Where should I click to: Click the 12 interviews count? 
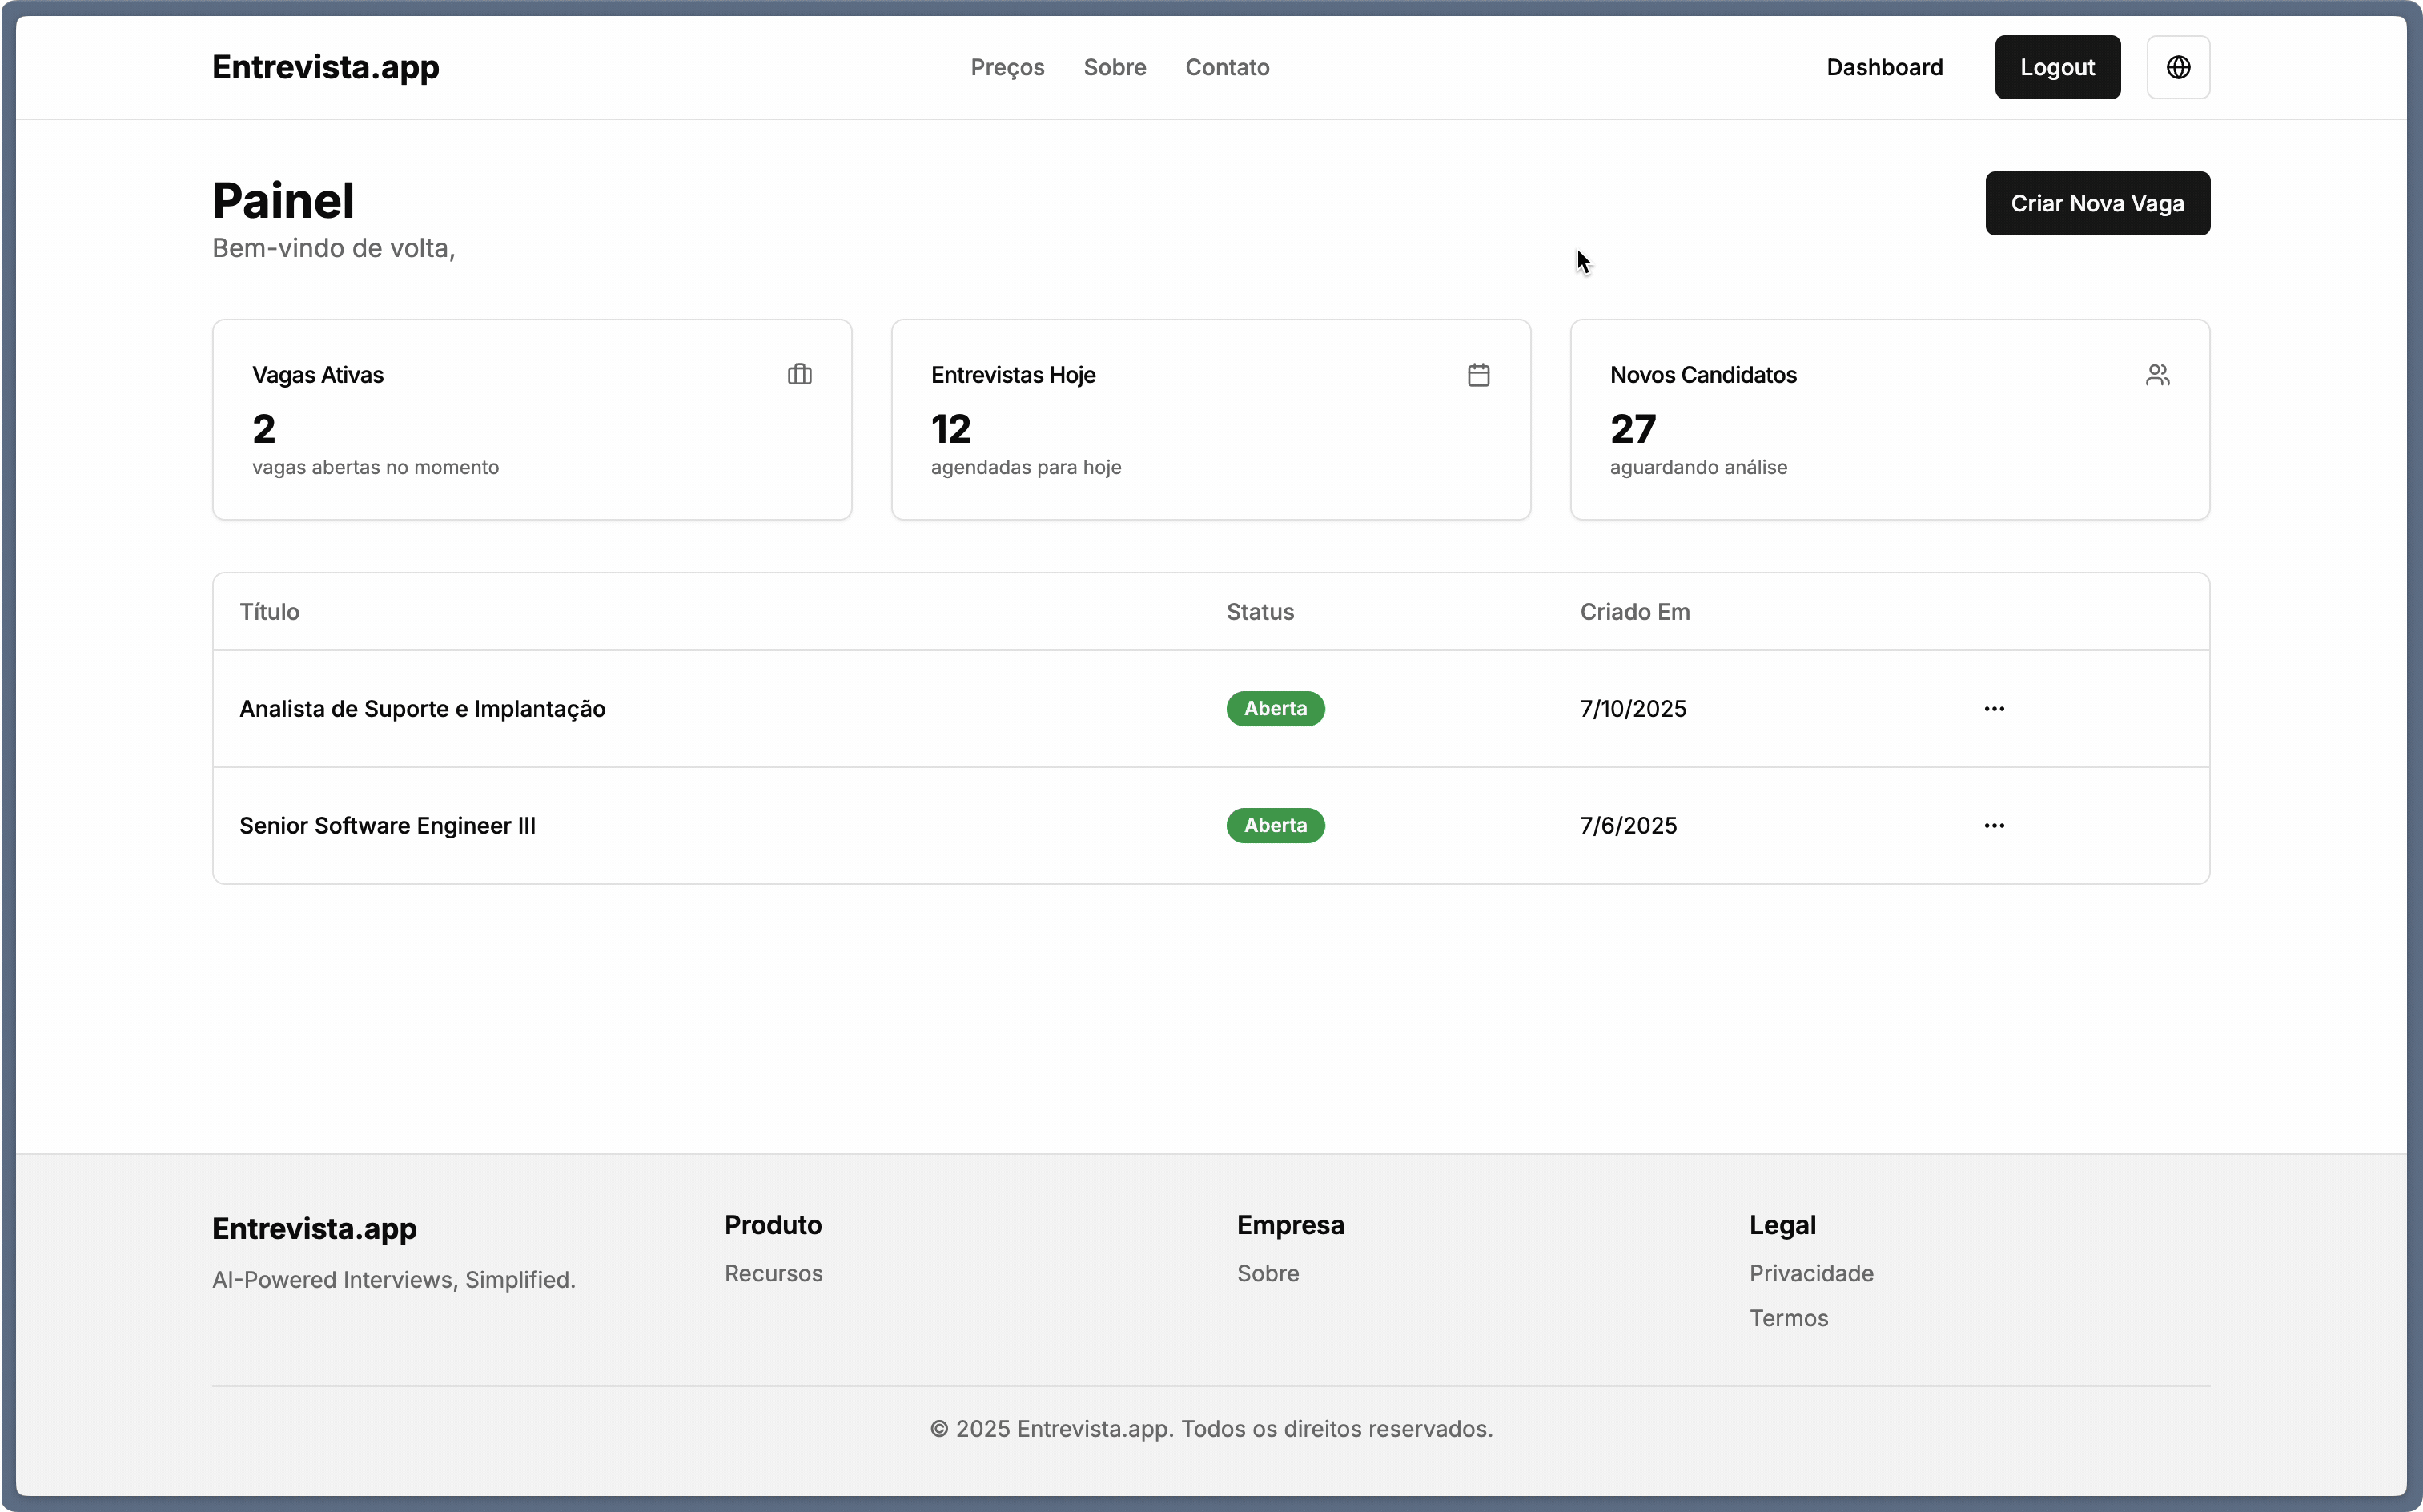point(950,429)
